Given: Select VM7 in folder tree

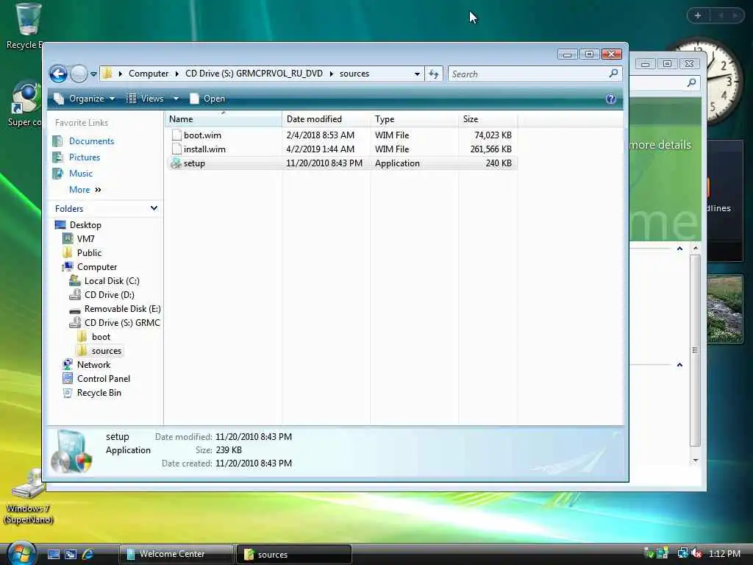Looking at the screenshot, I should pos(85,239).
